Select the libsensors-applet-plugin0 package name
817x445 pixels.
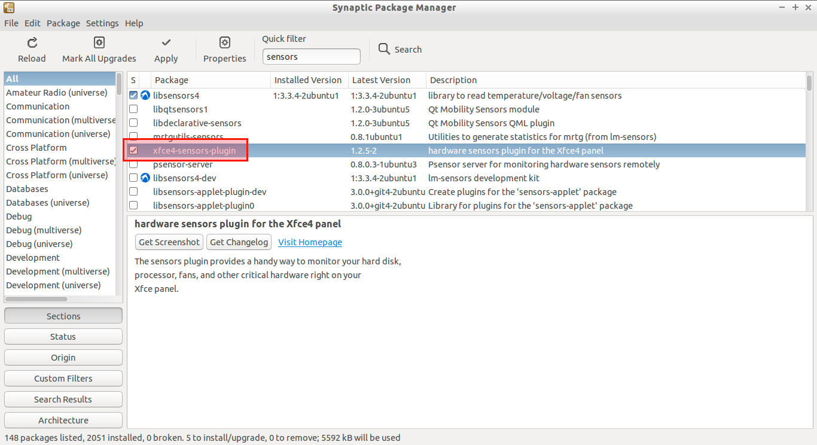pos(204,206)
